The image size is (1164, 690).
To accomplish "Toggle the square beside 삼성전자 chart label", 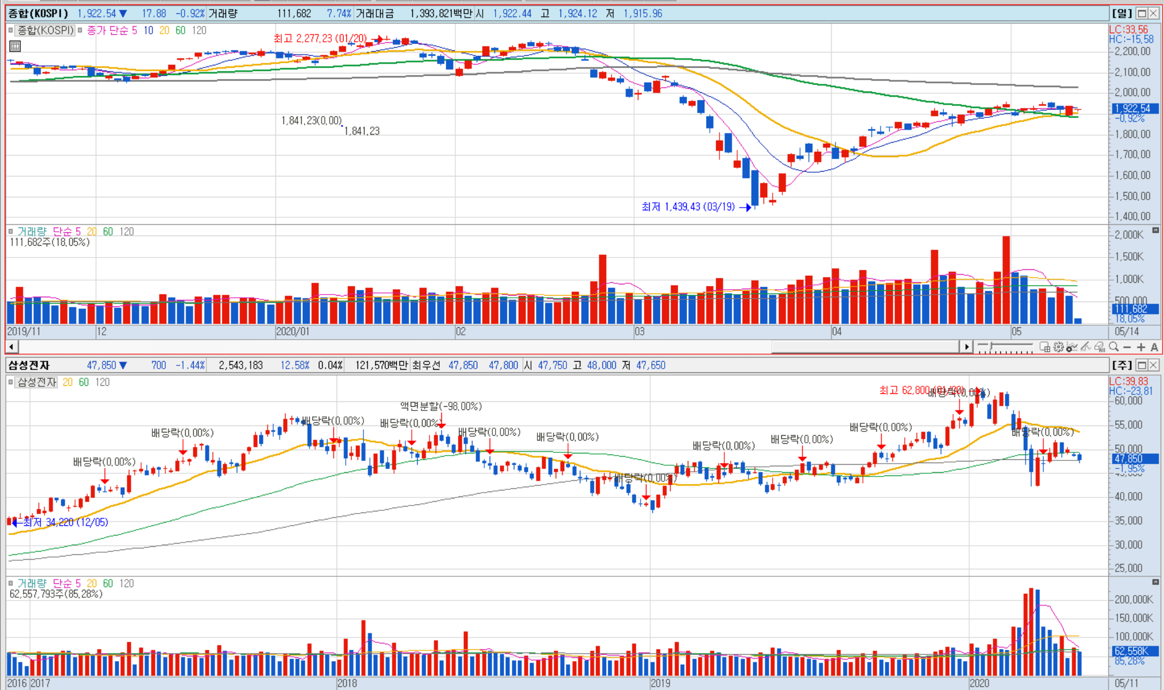I will tap(10, 382).
